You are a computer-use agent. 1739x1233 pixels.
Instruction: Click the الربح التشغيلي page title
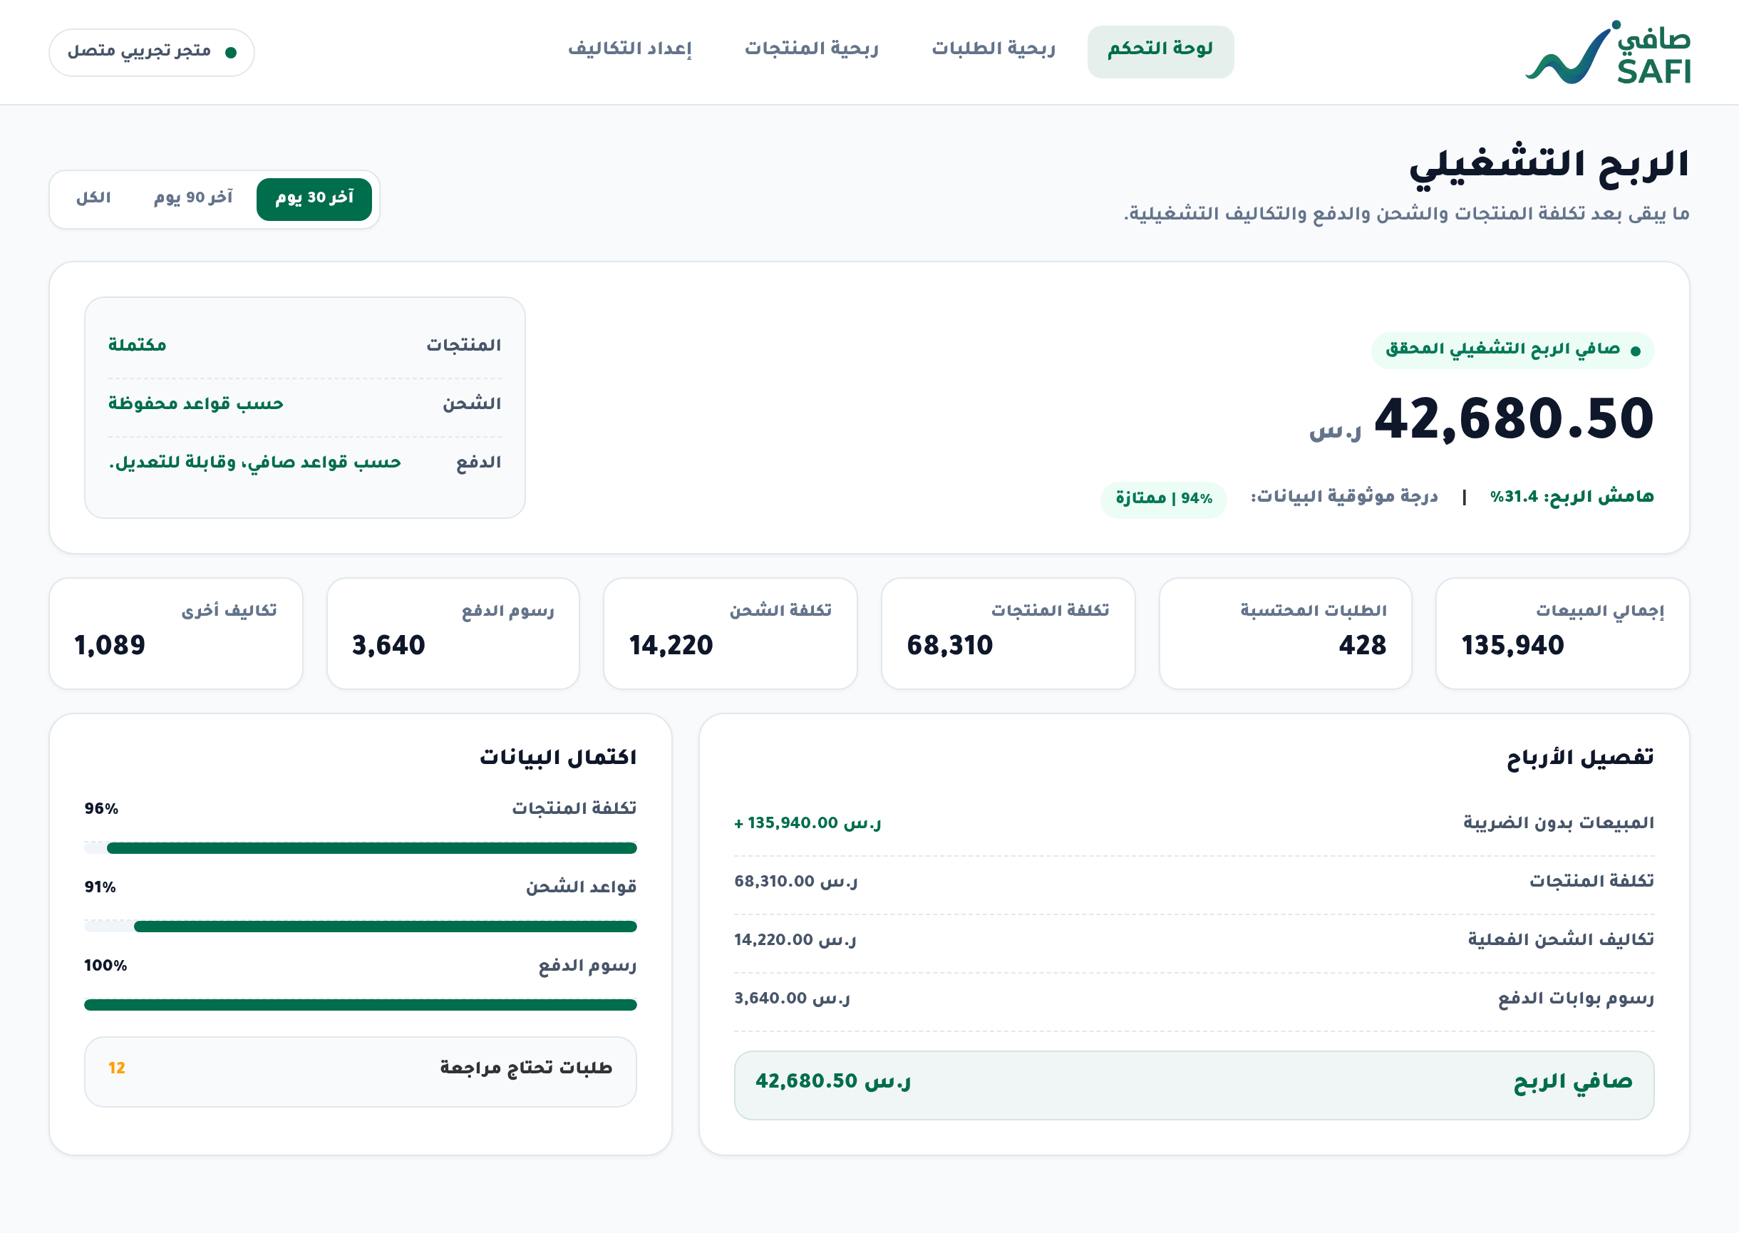click(1549, 166)
